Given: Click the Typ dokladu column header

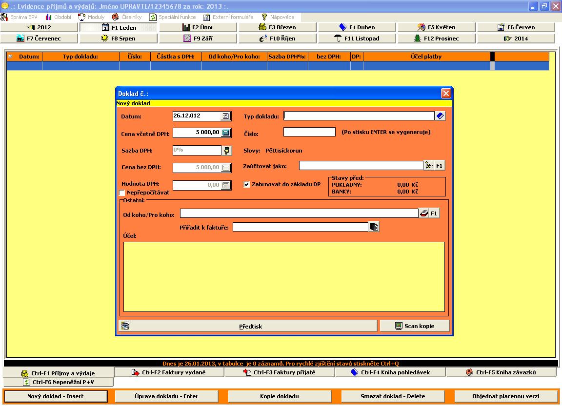Looking at the screenshot, I should coord(80,57).
